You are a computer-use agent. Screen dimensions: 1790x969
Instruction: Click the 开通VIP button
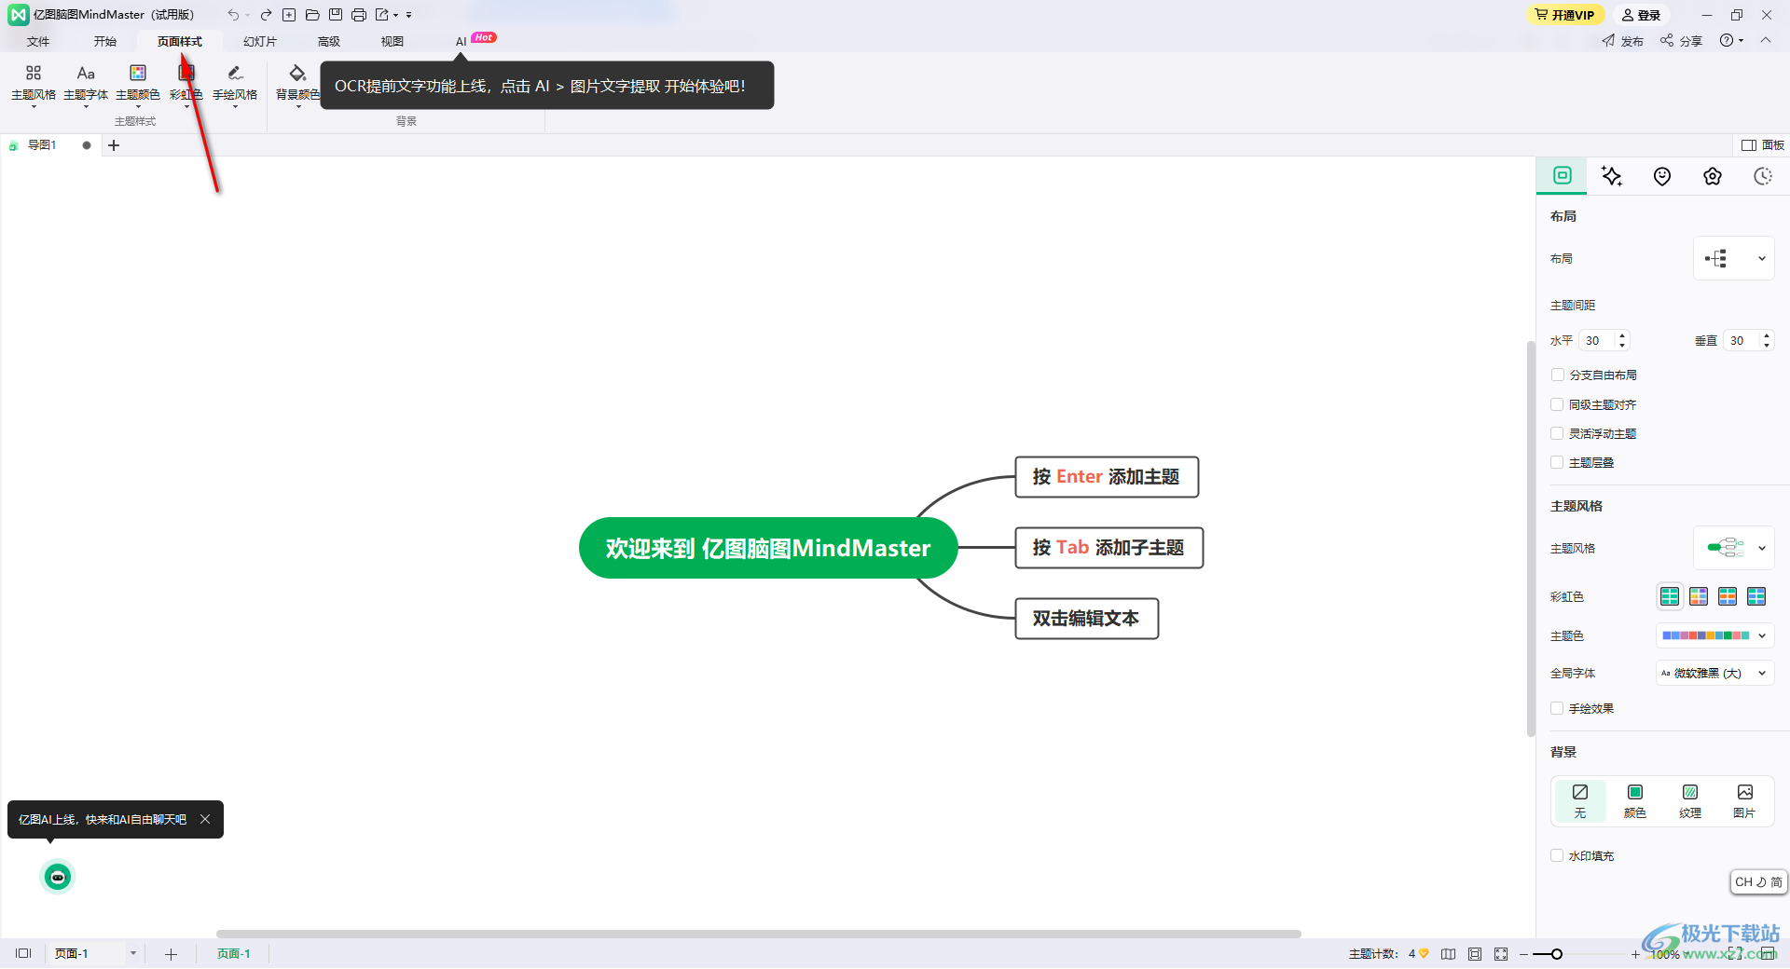(x=1565, y=15)
